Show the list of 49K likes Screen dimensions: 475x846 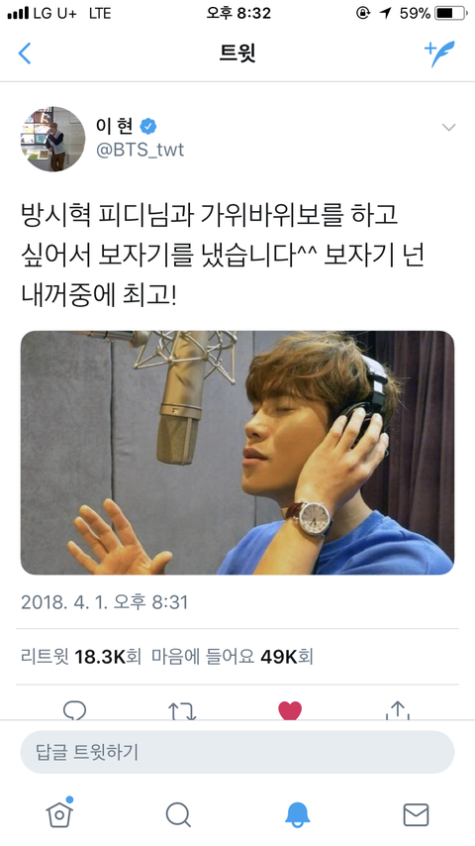point(233,657)
